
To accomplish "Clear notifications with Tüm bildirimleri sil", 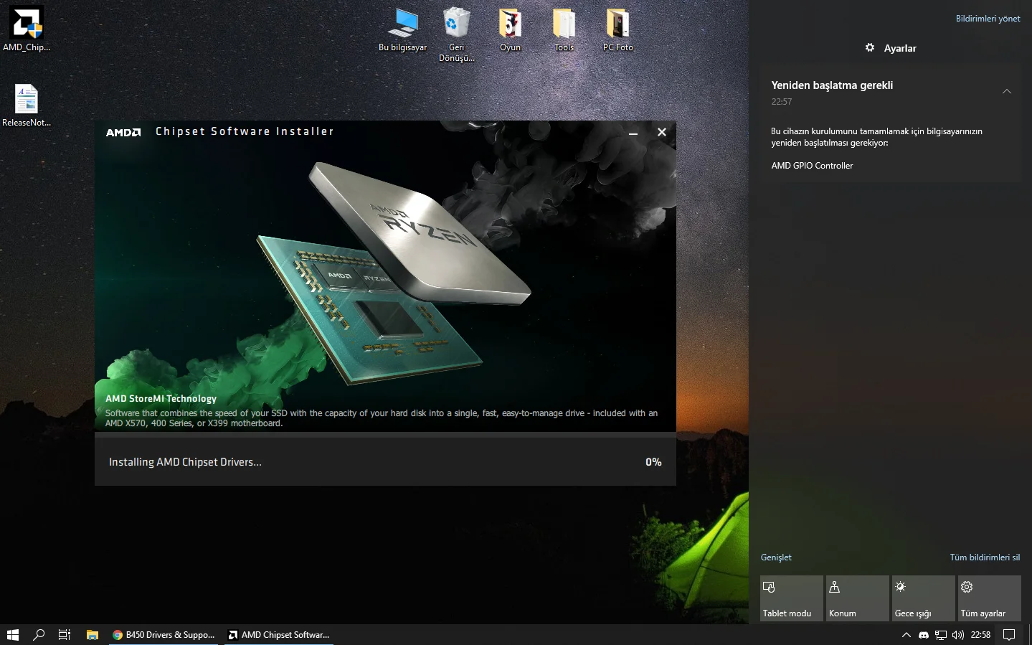I will tap(985, 557).
